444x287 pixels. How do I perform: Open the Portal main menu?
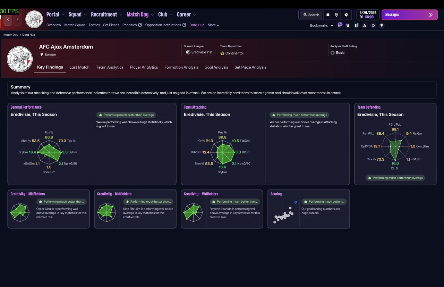(53, 15)
